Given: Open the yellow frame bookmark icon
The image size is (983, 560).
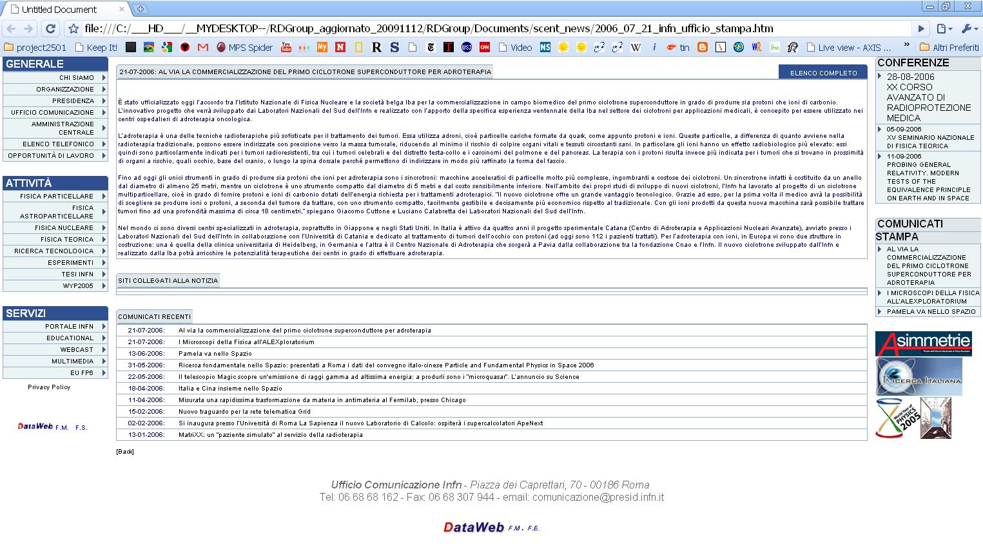Looking at the screenshot, I should pyautogui.click(x=358, y=47).
